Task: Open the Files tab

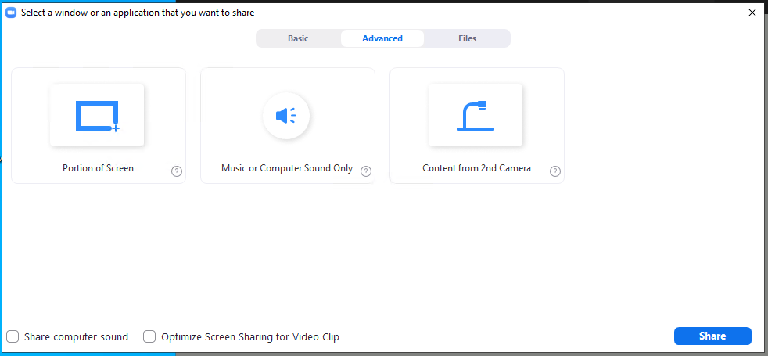Action: coord(467,38)
